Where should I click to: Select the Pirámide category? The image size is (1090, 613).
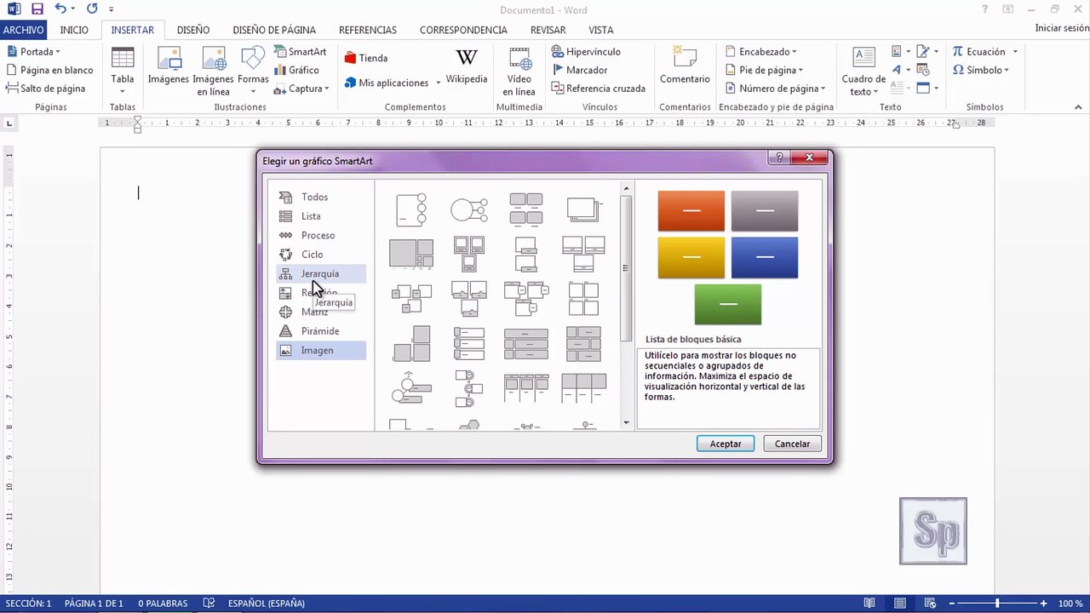(321, 331)
